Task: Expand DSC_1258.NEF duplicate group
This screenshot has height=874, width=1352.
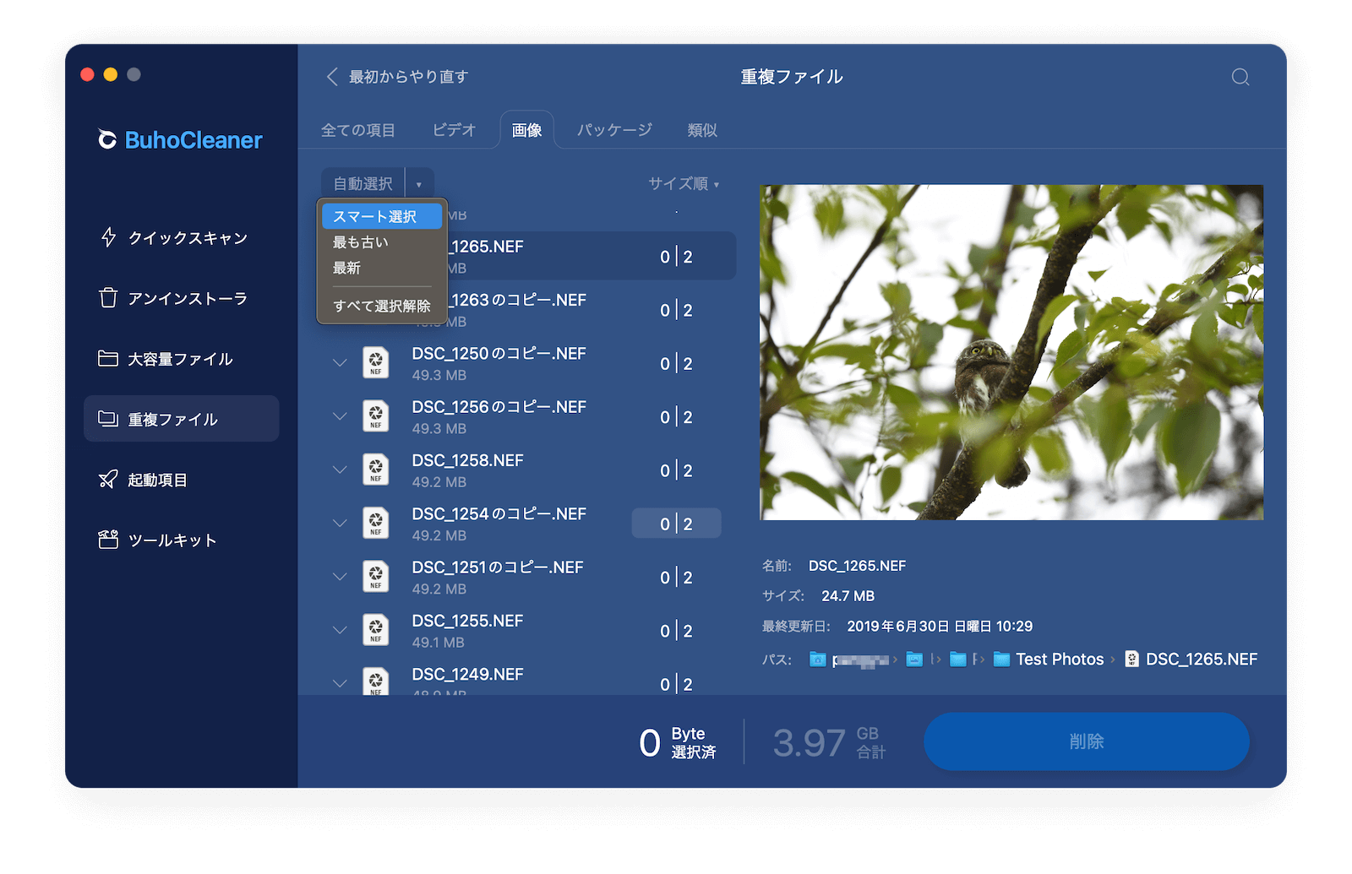Action: [340, 470]
